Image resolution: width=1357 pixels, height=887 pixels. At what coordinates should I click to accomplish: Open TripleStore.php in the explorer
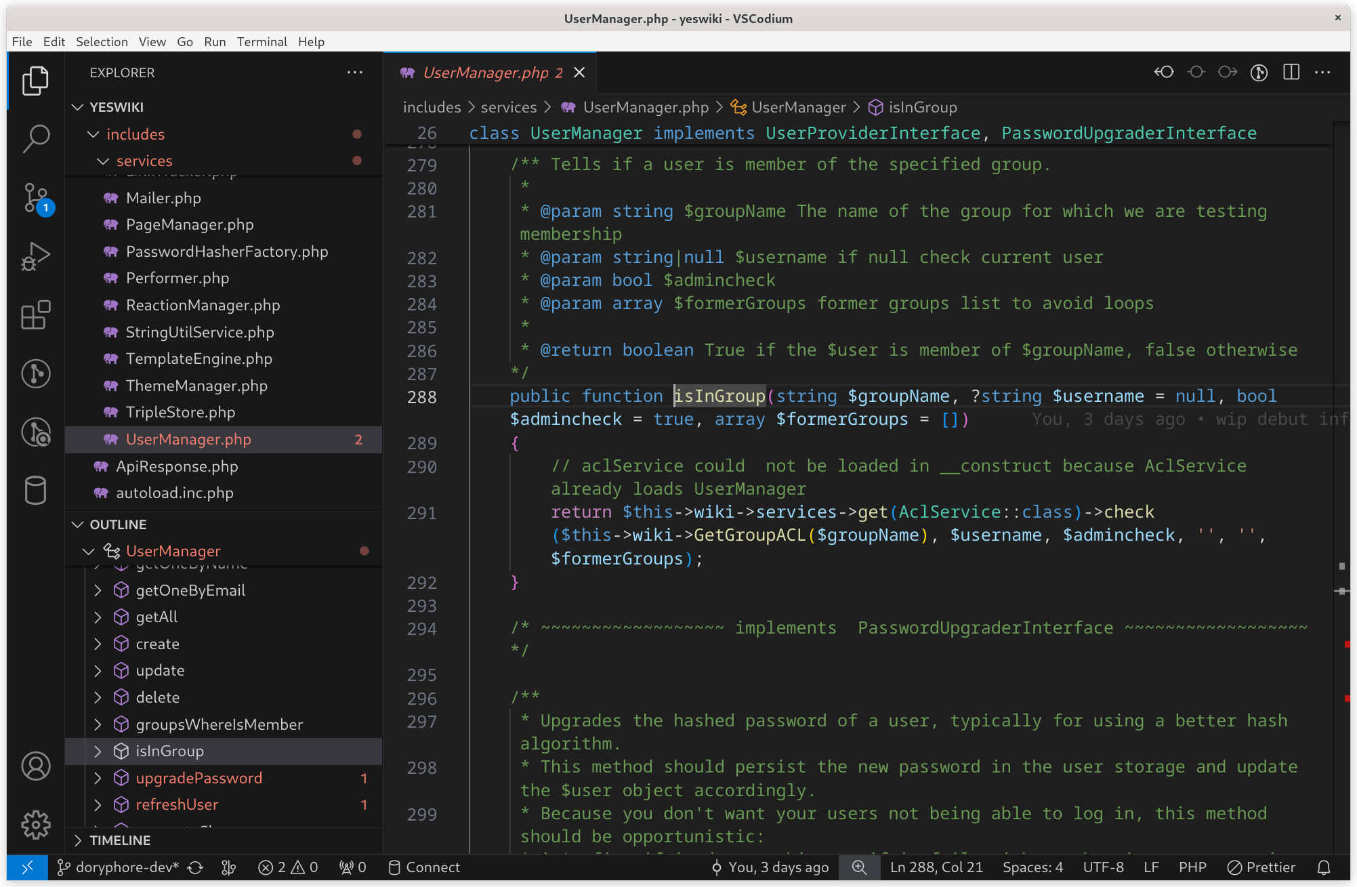(180, 412)
